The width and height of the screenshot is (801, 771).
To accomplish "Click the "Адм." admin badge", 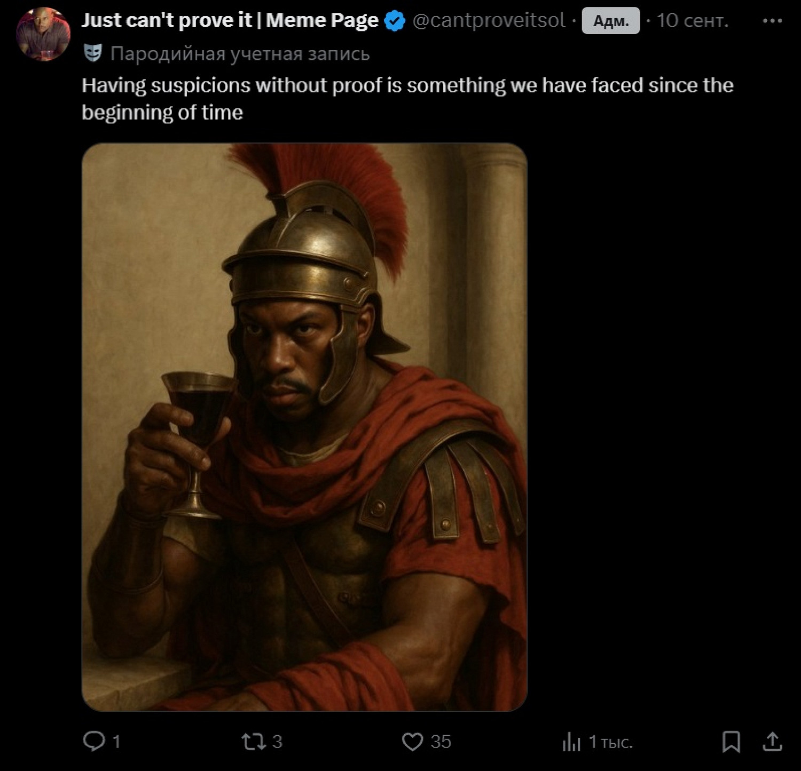I will (610, 21).
